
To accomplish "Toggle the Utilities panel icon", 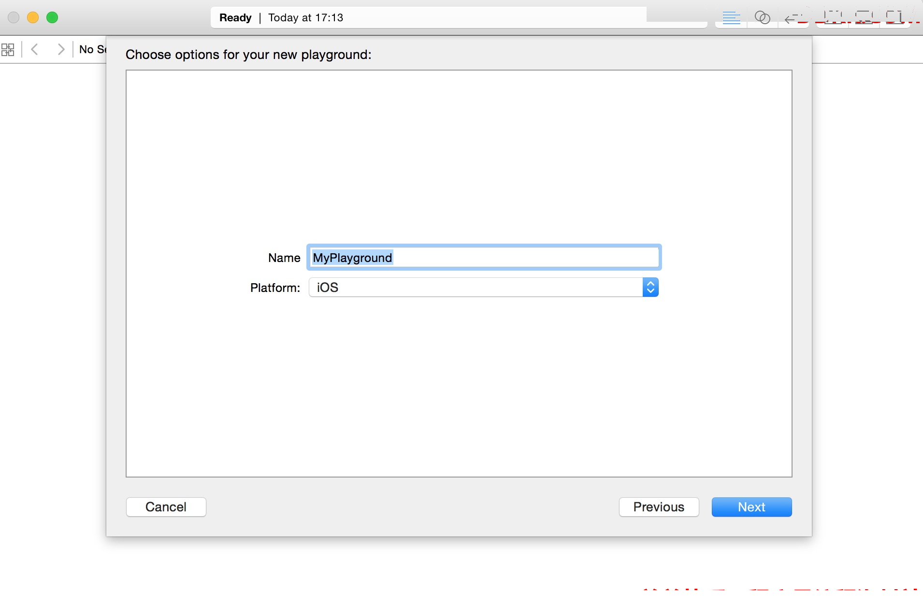I will point(894,18).
